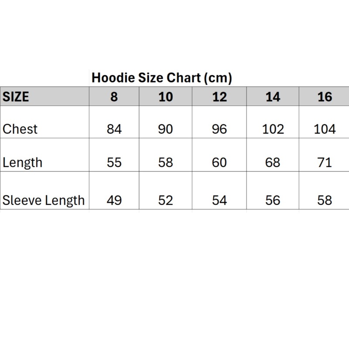Click the Hoodie Size Chart (cm) title
349x349 pixels.
pyautogui.click(x=161, y=78)
